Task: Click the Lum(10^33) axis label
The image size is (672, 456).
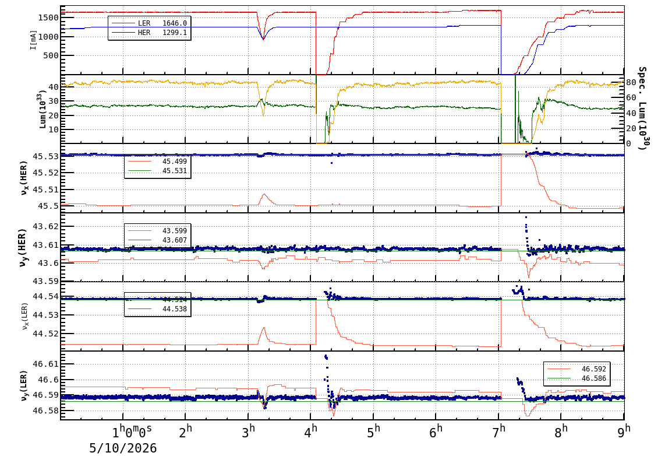Action: [x=43, y=109]
